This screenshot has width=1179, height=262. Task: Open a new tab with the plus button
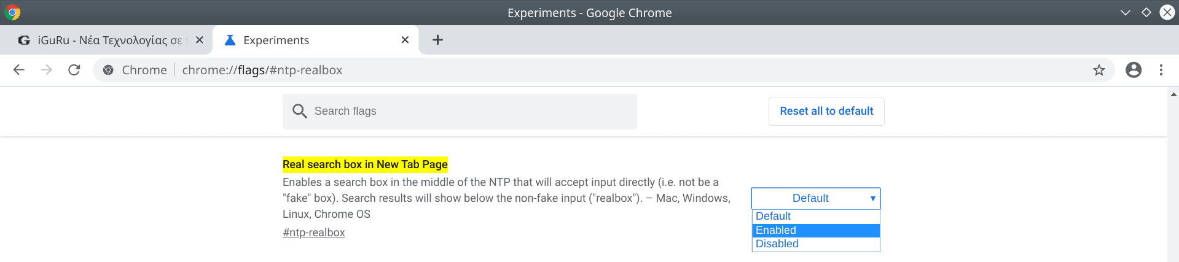[437, 40]
